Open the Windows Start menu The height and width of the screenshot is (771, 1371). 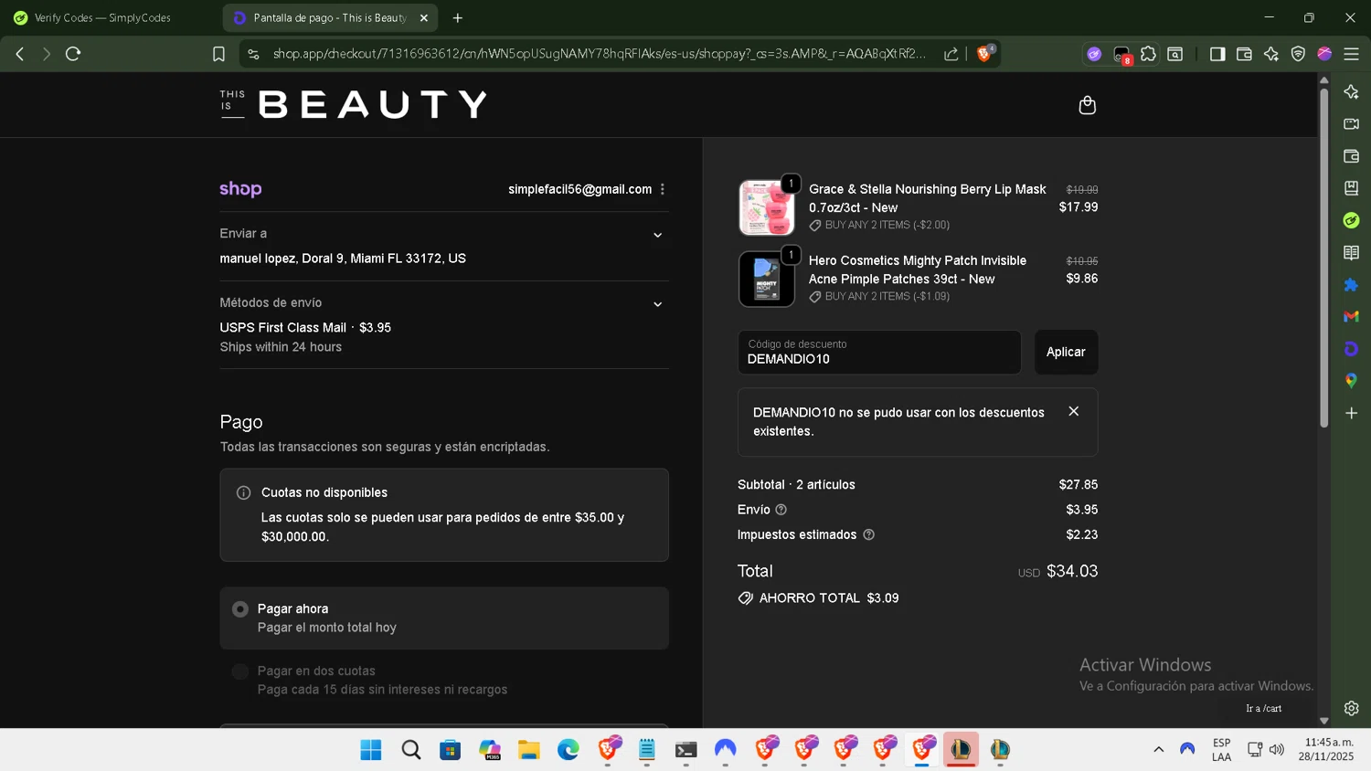(371, 750)
